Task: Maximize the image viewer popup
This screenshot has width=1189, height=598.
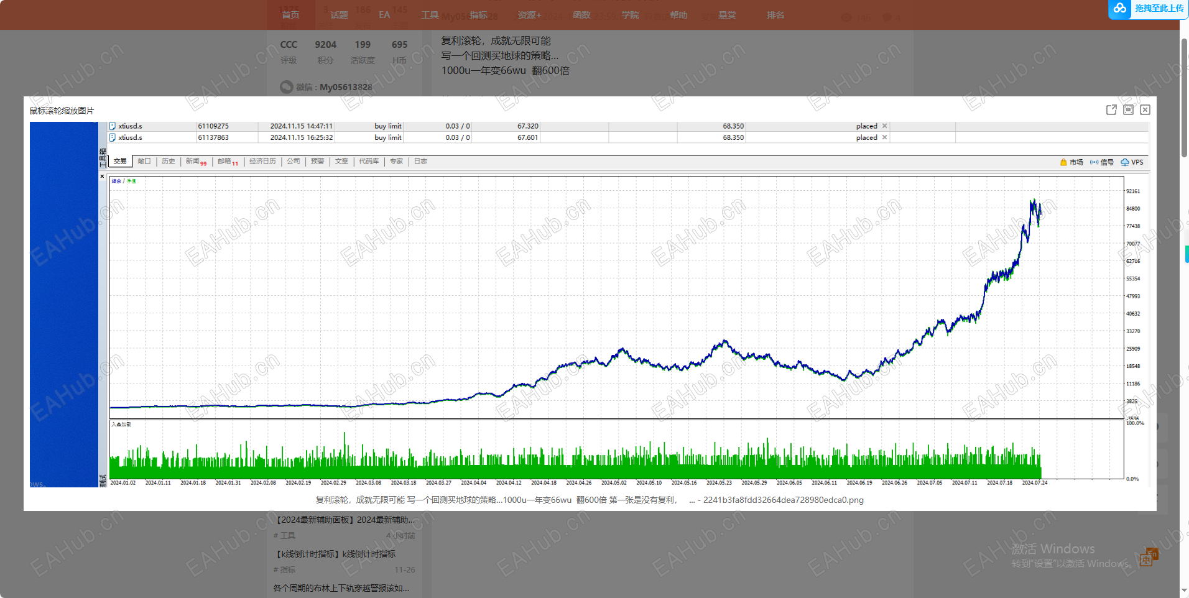Action: tap(1128, 110)
